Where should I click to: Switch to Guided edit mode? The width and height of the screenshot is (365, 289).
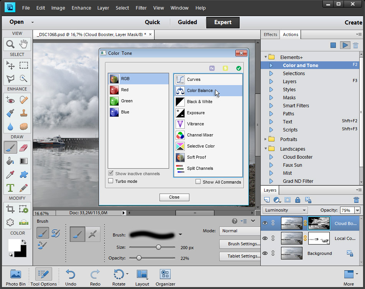pos(187,22)
